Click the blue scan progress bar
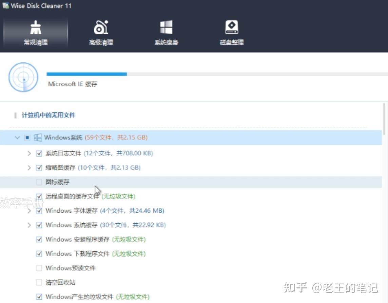388x303 pixels. tap(86, 74)
